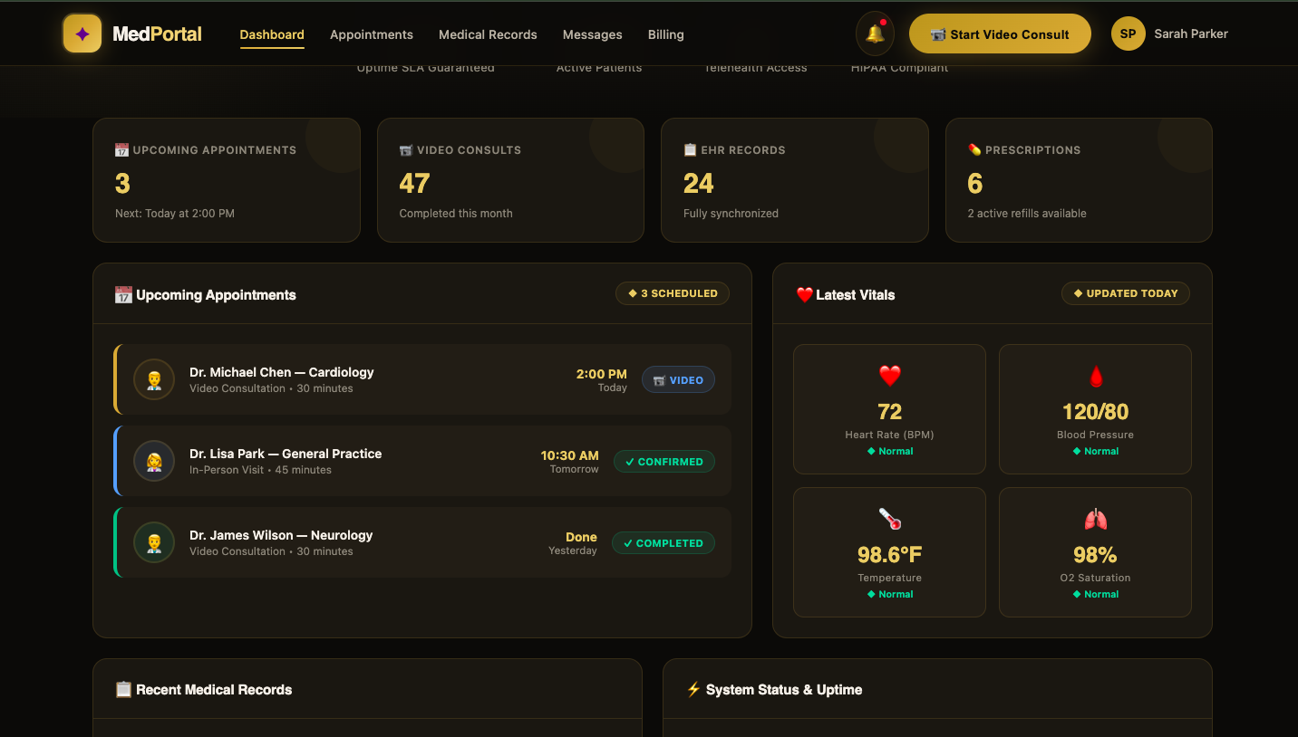
Task: Click the Normal status under Blood Pressure
Action: click(1095, 451)
